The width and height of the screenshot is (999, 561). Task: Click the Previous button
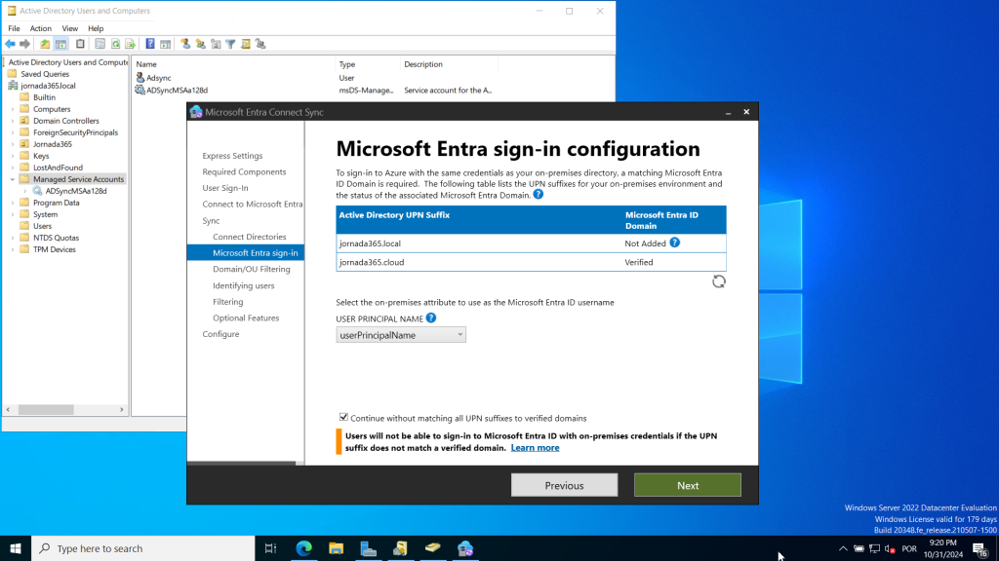click(564, 485)
